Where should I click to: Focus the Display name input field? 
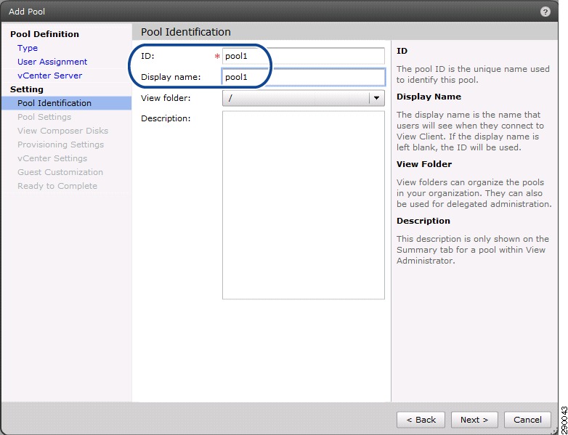click(x=303, y=77)
